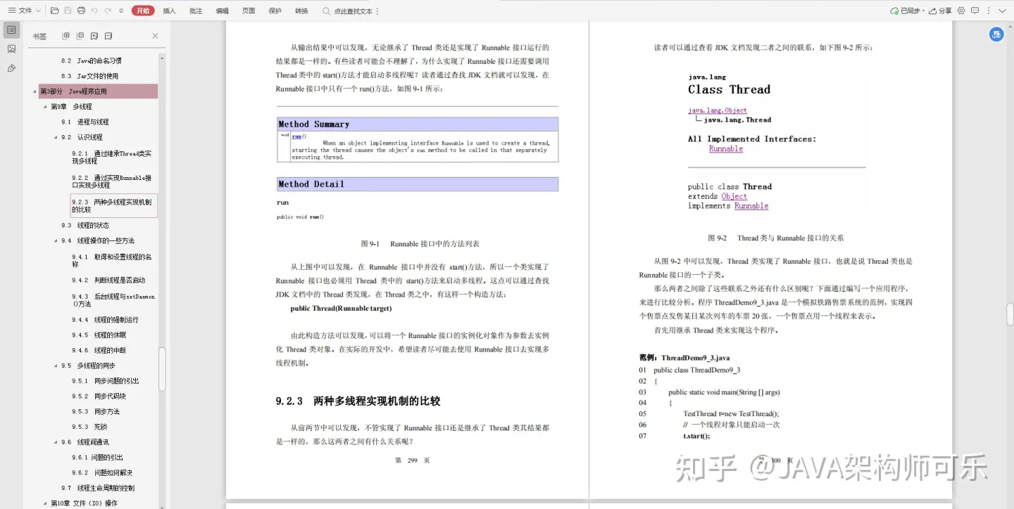Screen dimensions: 1014x509
Task: Jump to bookmark 9.7 线程生命周期的控制
Action: [x=97, y=488]
